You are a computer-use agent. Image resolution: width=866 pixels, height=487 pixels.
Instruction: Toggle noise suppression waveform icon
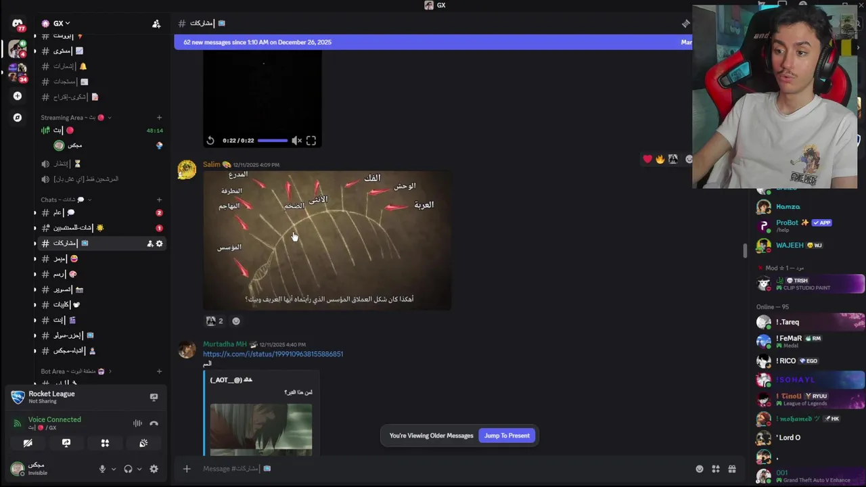tap(137, 423)
